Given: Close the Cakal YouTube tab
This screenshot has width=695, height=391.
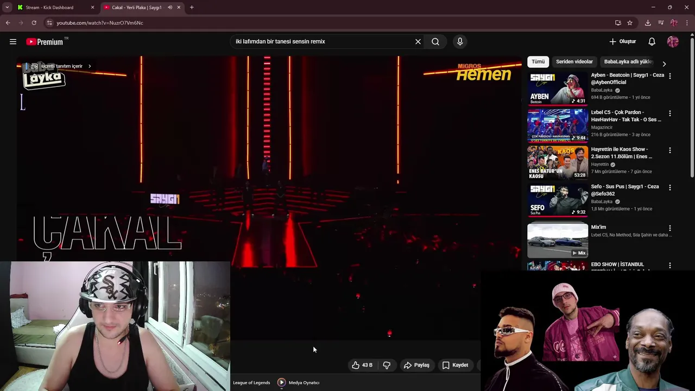Looking at the screenshot, I should pyautogui.click(x=179, y=8).
